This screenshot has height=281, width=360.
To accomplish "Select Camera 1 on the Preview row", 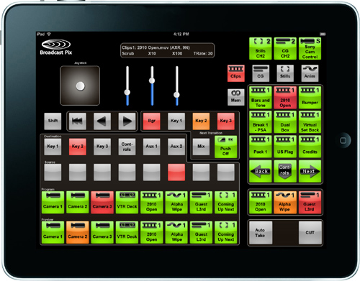I will (53, 232).
